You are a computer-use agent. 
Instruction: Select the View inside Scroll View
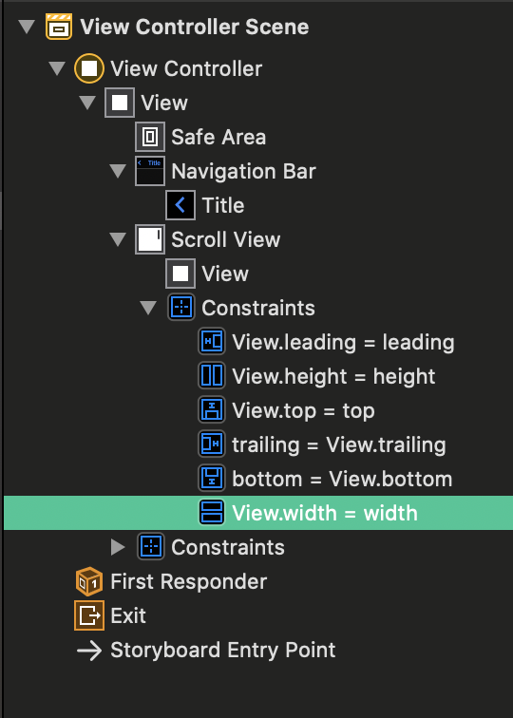[207, 274]
